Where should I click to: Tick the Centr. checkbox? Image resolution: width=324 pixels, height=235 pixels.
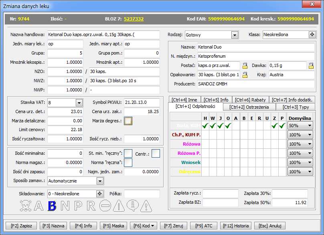pos(156,153)
